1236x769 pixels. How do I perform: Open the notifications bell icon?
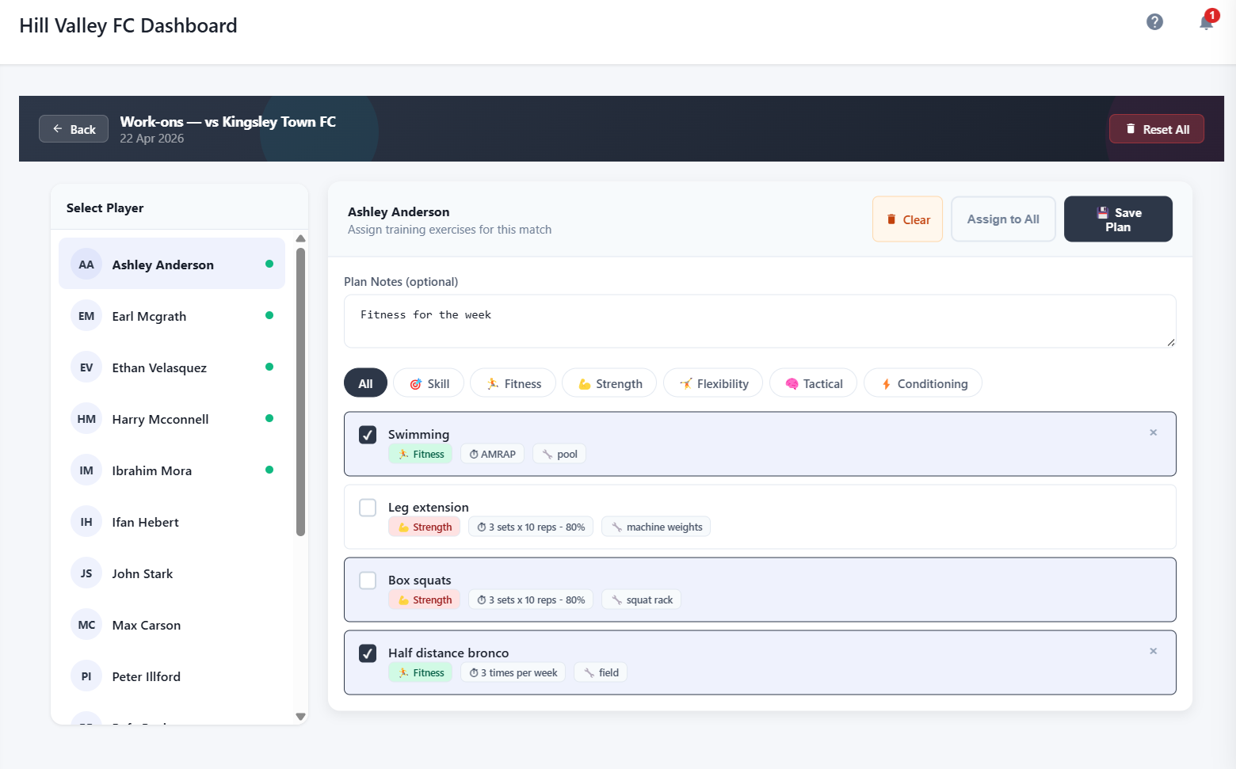pyautogui.click(x=1206, y=22)
